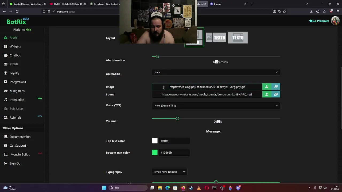Image resolution: width=342 pixels, height=192 pixels.
Task: Click the Volume percentage number field
Action: point(217,122)
